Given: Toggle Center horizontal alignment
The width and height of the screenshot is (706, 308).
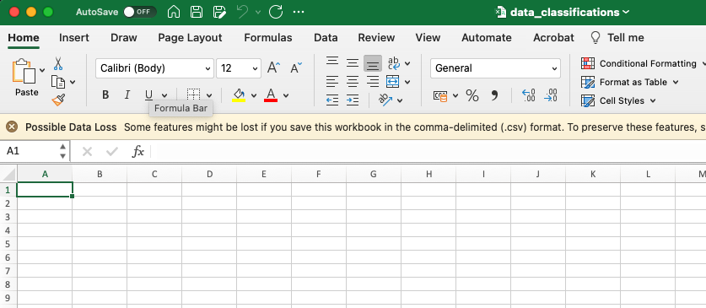Looking at the screenshot, I should [x=353, y=82].
